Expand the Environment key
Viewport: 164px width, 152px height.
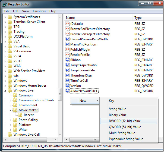(x=10, y=105)
